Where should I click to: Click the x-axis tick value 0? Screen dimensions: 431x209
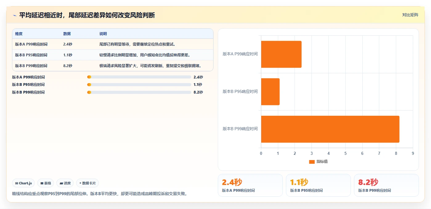[x=261, y=153]
